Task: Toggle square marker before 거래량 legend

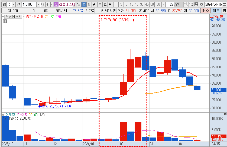Action: pos(3,115)
